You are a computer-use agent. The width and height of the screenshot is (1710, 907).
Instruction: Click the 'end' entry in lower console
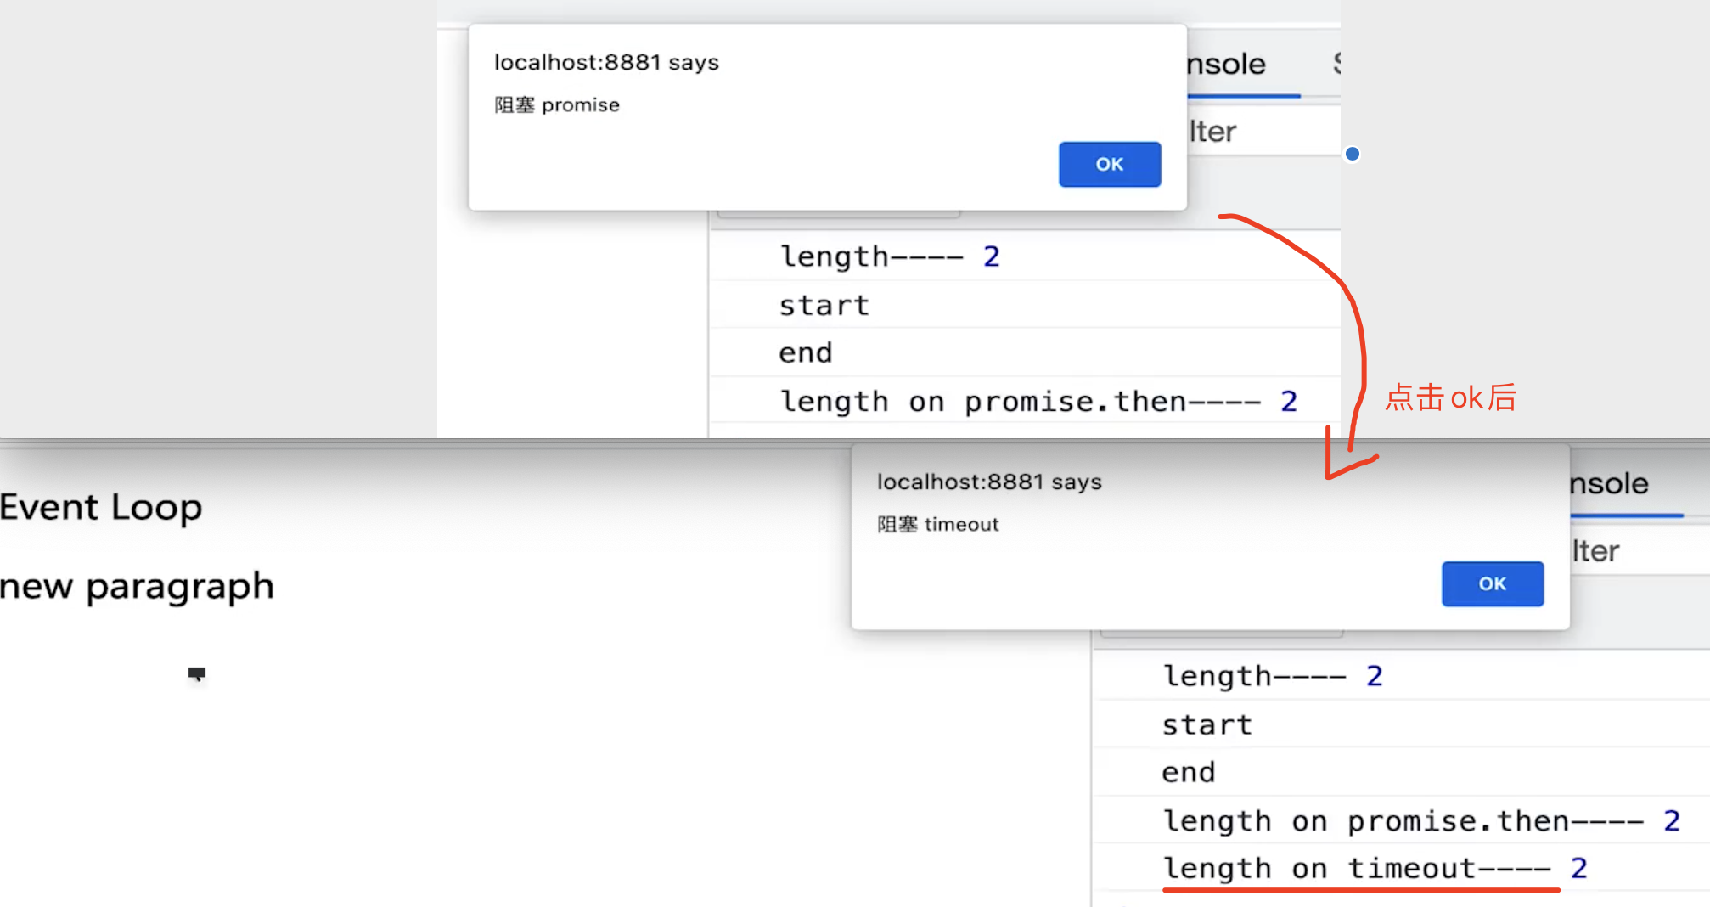[x=1189, y=772]
